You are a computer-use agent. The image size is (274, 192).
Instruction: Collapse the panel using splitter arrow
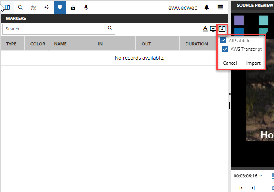[x=229, y=94]
